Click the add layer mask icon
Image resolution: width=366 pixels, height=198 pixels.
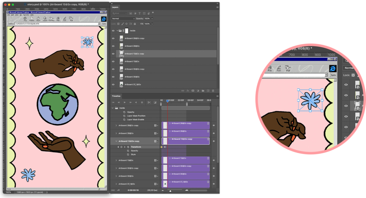tap(193, 91)
